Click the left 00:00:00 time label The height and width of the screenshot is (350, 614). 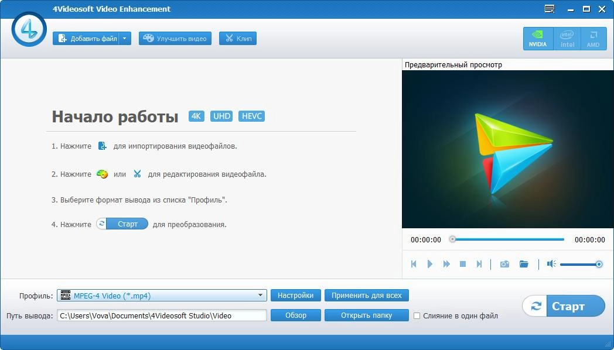(426, 240)
